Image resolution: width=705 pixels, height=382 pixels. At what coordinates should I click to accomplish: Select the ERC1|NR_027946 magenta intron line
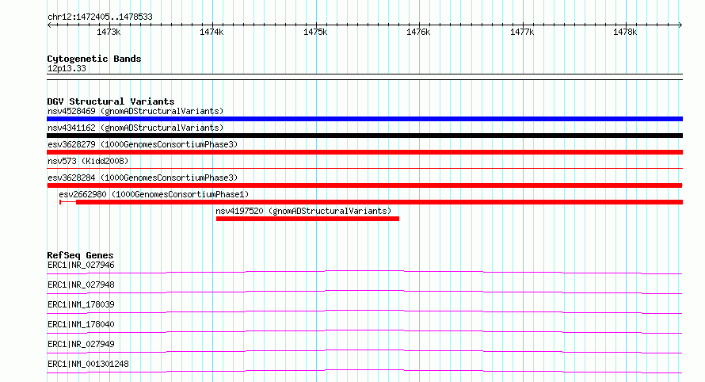pyautogui.click(x=364, y=271)
